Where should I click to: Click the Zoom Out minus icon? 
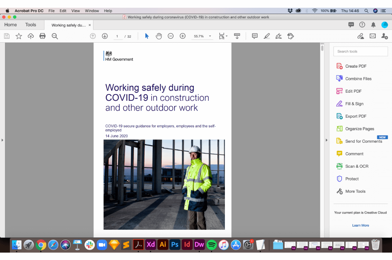171,36
